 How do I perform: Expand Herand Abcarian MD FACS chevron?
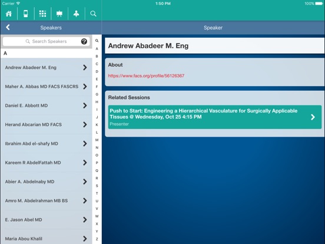(x=85, y=124)
